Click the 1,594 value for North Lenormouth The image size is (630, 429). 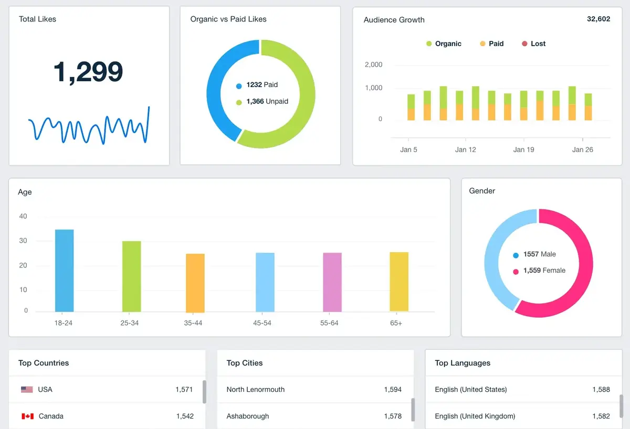tap(393, 390)
